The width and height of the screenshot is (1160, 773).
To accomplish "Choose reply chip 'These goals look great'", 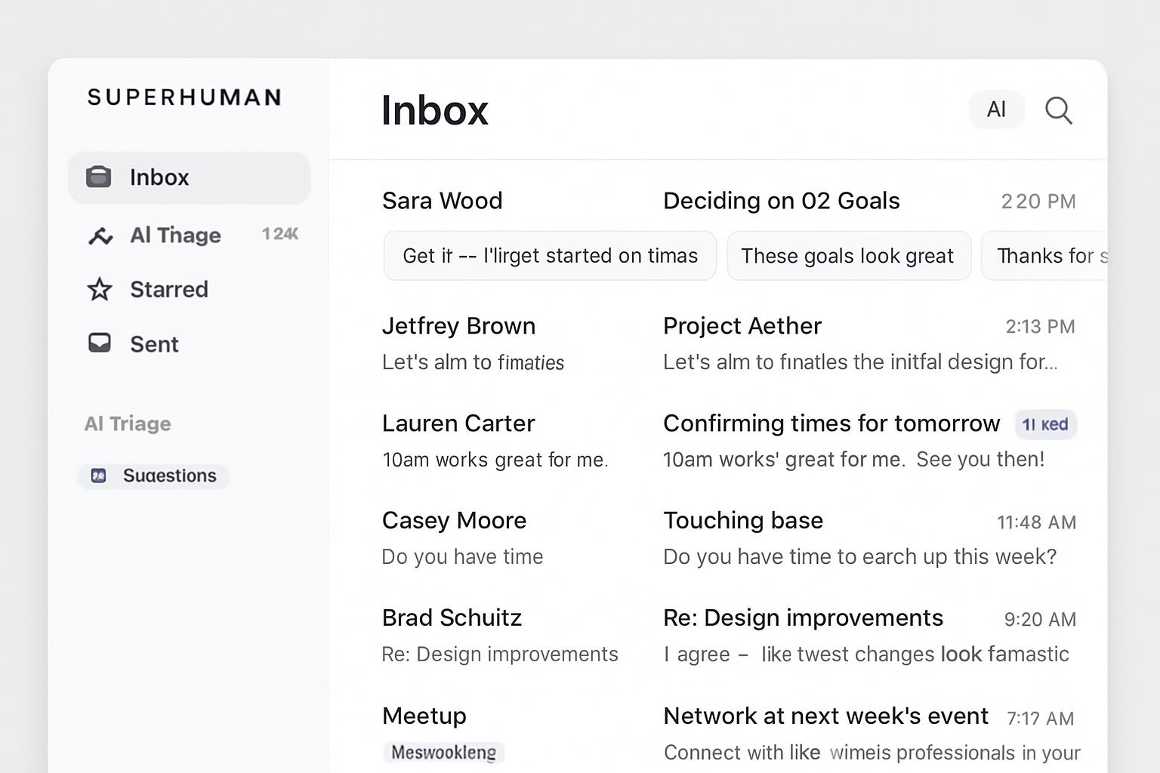I will click(849, 256).
